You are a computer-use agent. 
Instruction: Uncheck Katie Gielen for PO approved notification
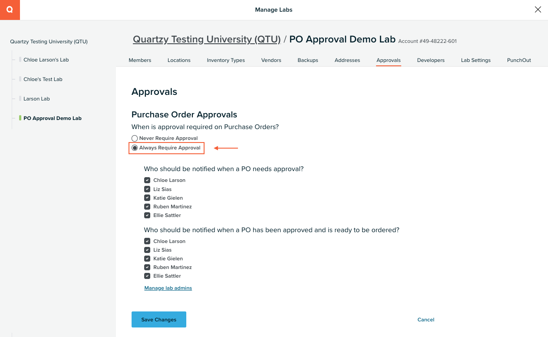(x=147, y=259)
